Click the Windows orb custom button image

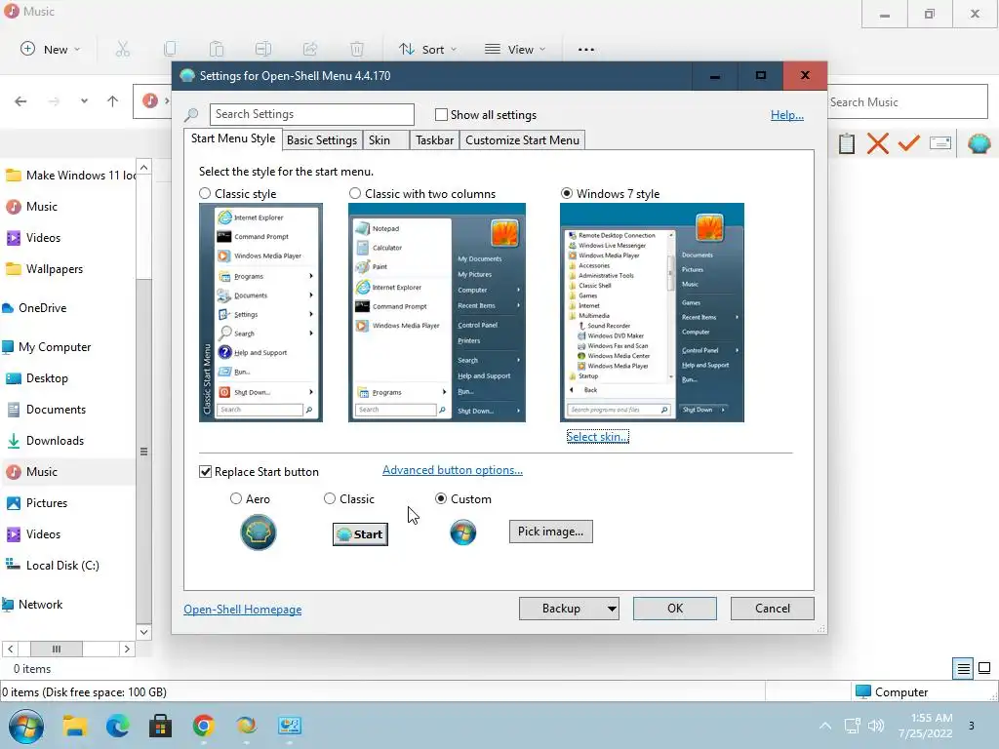click(463, 532)
